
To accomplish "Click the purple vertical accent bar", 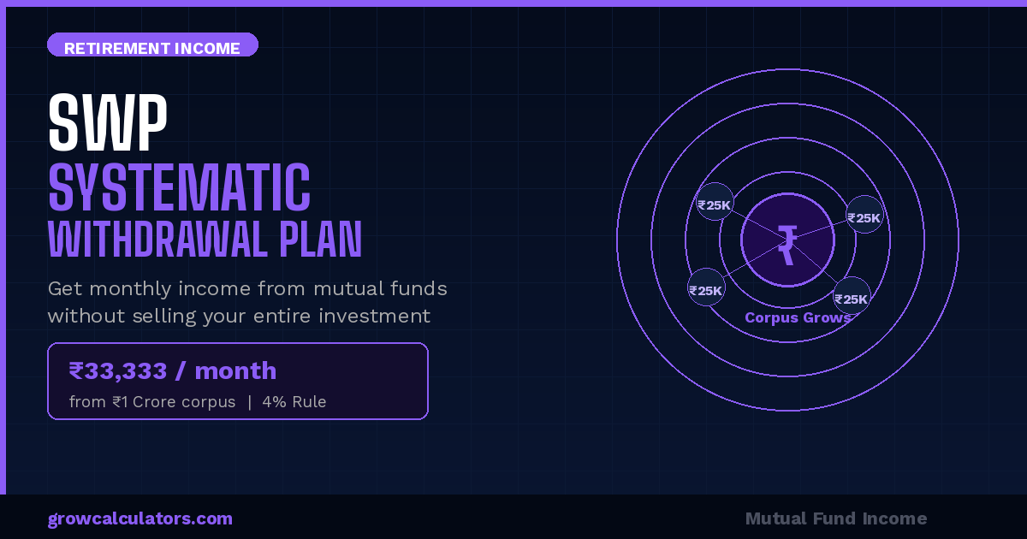I will pyautogui.click(x=3, y=257).
